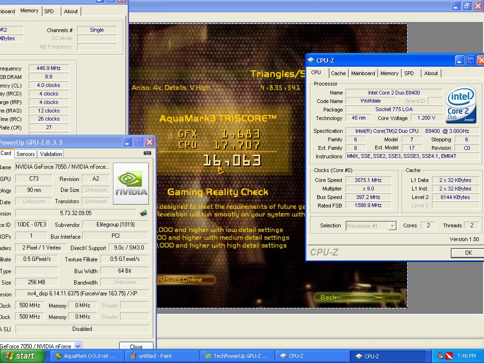Screen dimensions: 484x363
Task: Open the Mainboard tab in front CPU-Z
Action: click(363, 73)
